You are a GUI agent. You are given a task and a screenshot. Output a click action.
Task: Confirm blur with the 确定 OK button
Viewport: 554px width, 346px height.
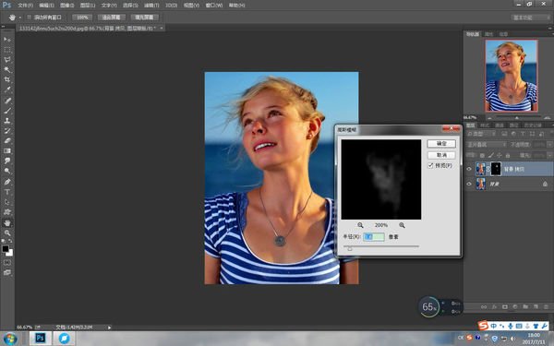(x=441, y=143)
